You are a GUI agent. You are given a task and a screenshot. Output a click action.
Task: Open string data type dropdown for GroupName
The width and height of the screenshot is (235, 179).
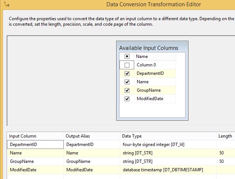coord(168,161)
